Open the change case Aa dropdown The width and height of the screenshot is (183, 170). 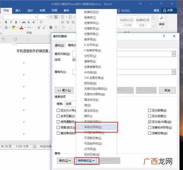[x=30, y=28]
